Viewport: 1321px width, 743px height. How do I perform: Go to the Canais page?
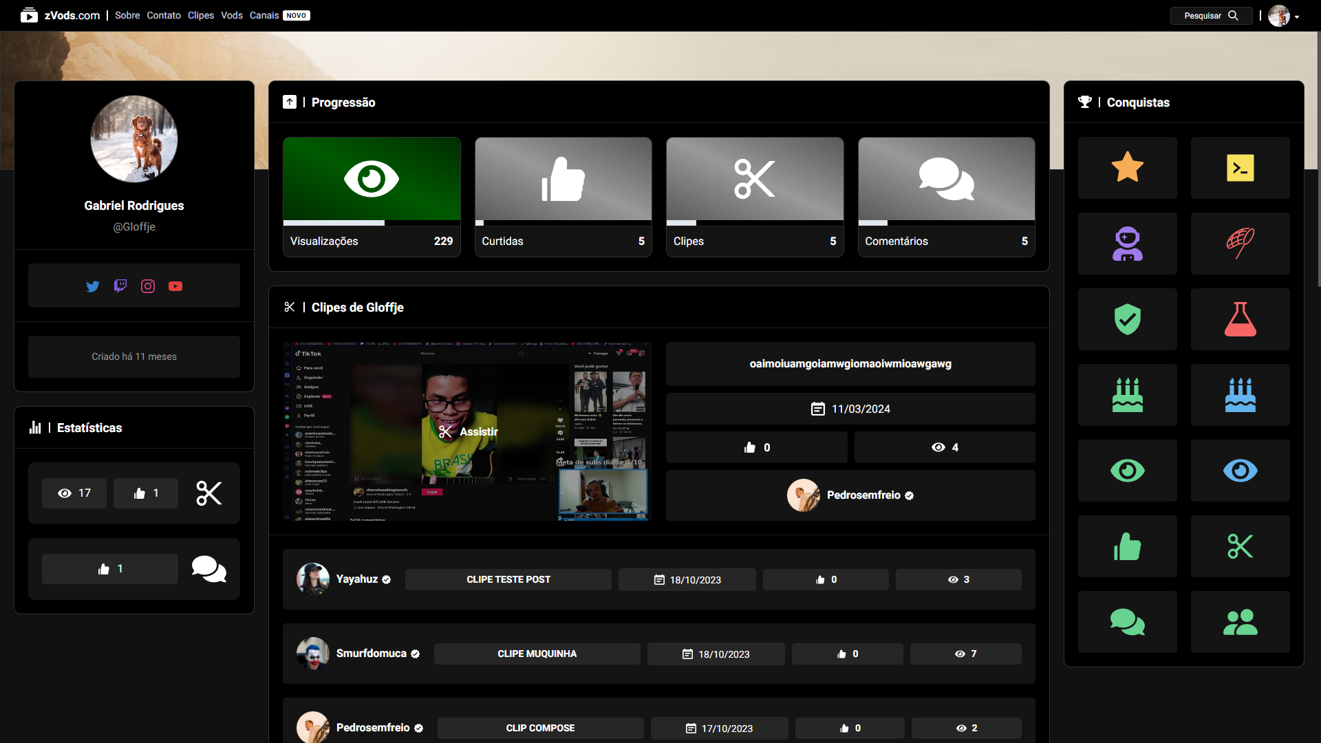point(264,15)
